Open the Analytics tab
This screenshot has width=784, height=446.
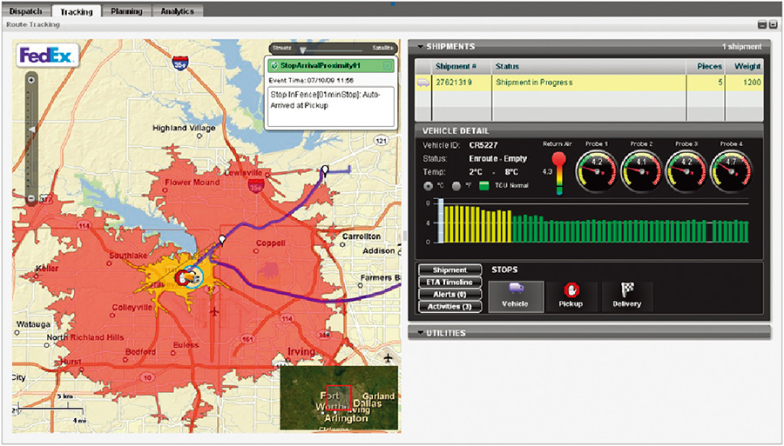pos(177,11)
